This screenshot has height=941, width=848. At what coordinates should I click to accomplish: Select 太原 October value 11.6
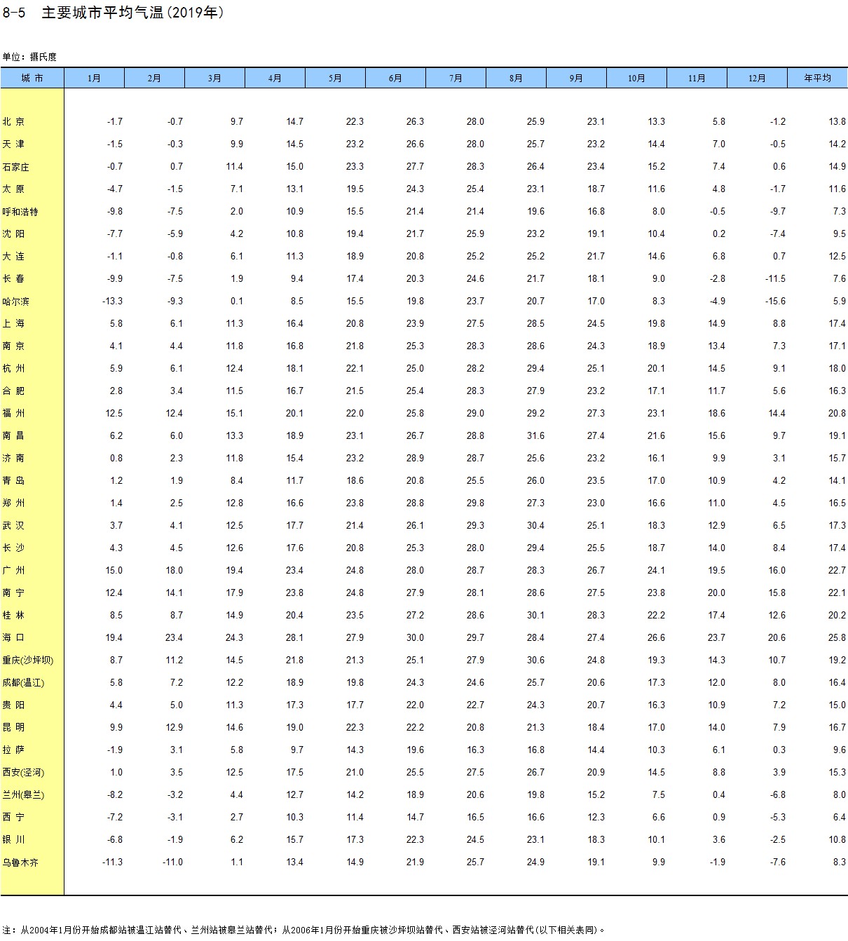click(x=656, y=189)
